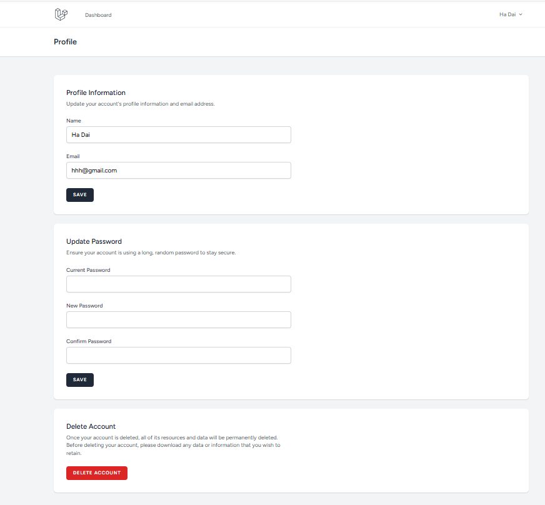This screenshot has height=505, width=545.
Task: Save the Update Password form
Action: pyautogui.click(x=80, y=380)
